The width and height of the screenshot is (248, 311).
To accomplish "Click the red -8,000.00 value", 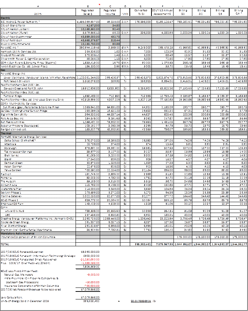I will click(93, 275).
